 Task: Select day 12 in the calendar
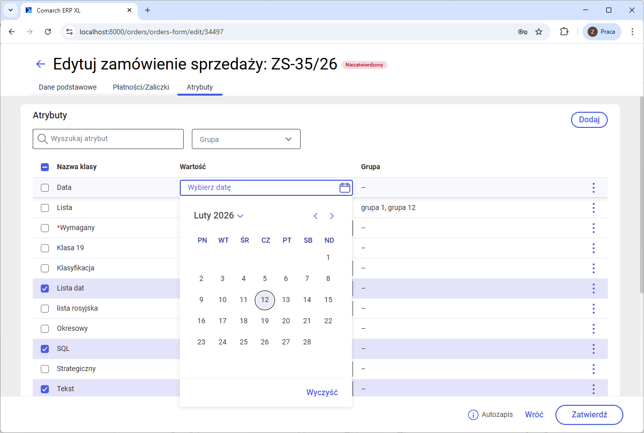point(265,300)
